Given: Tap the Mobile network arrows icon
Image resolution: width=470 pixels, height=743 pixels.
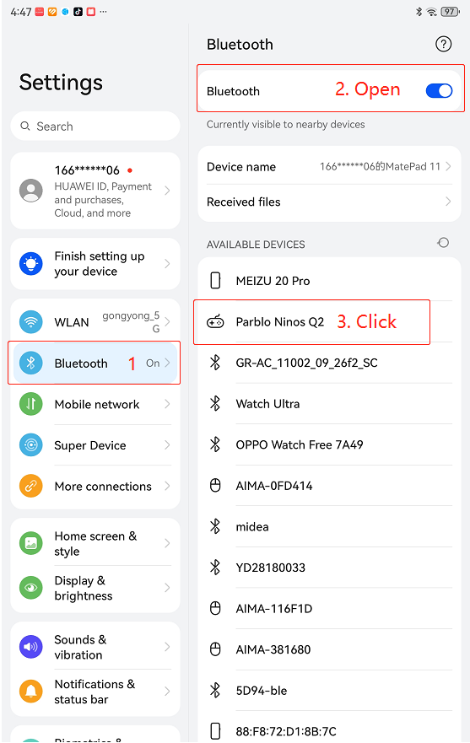Looking at the screenshot, I should pyautogui.click(x=31, y=404).
